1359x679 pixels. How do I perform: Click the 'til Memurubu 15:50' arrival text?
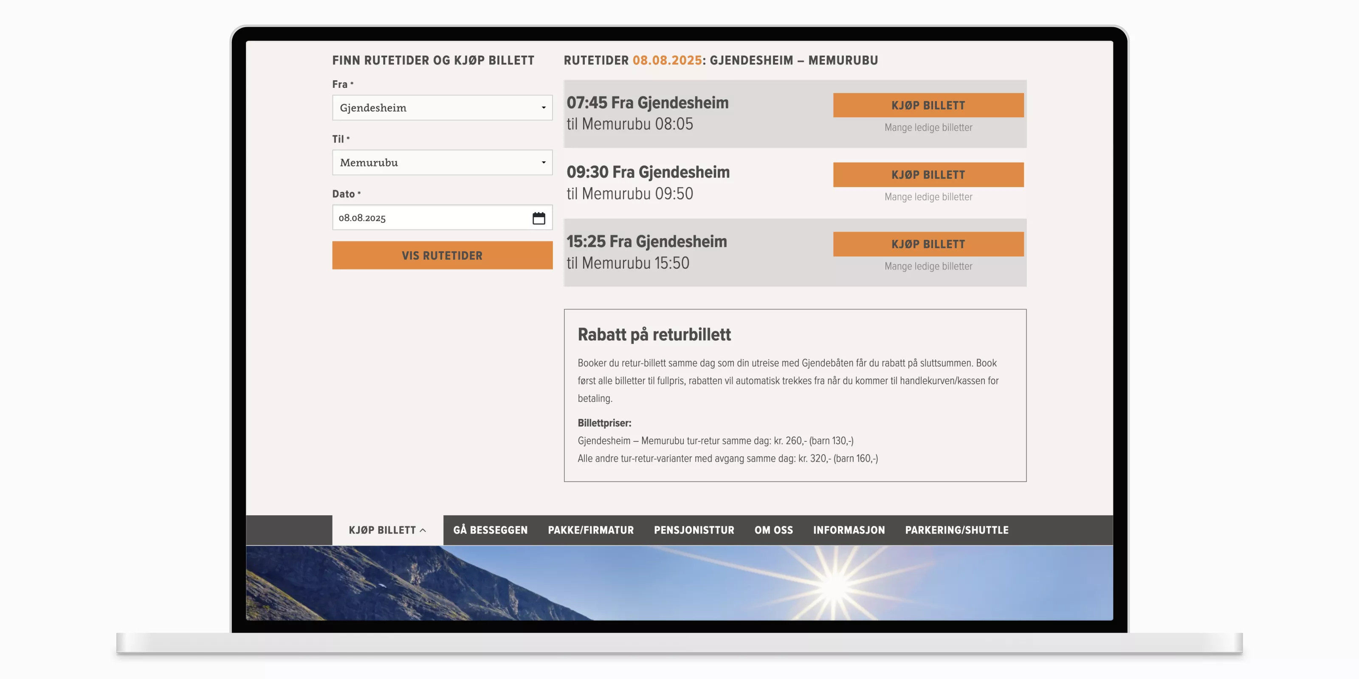(x=628, y=263)
